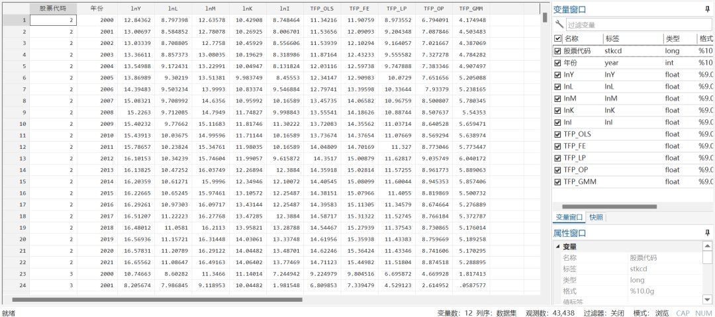
Task: Select the year label in variables list
Action: coord(612,62)
